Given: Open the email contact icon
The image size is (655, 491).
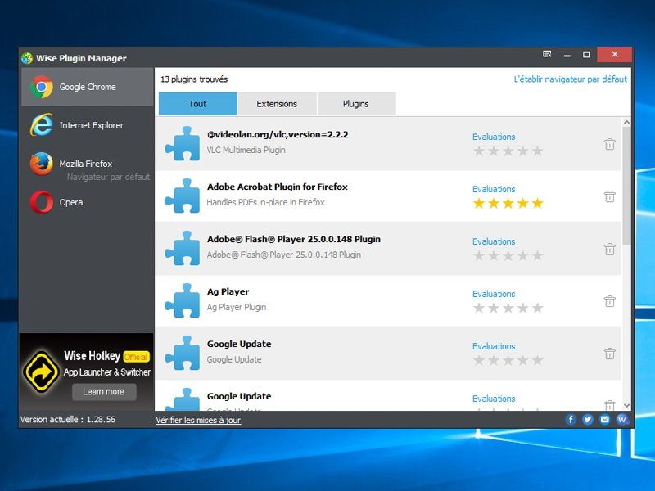Looking at the screenshot, I should [x=604, y=419].
